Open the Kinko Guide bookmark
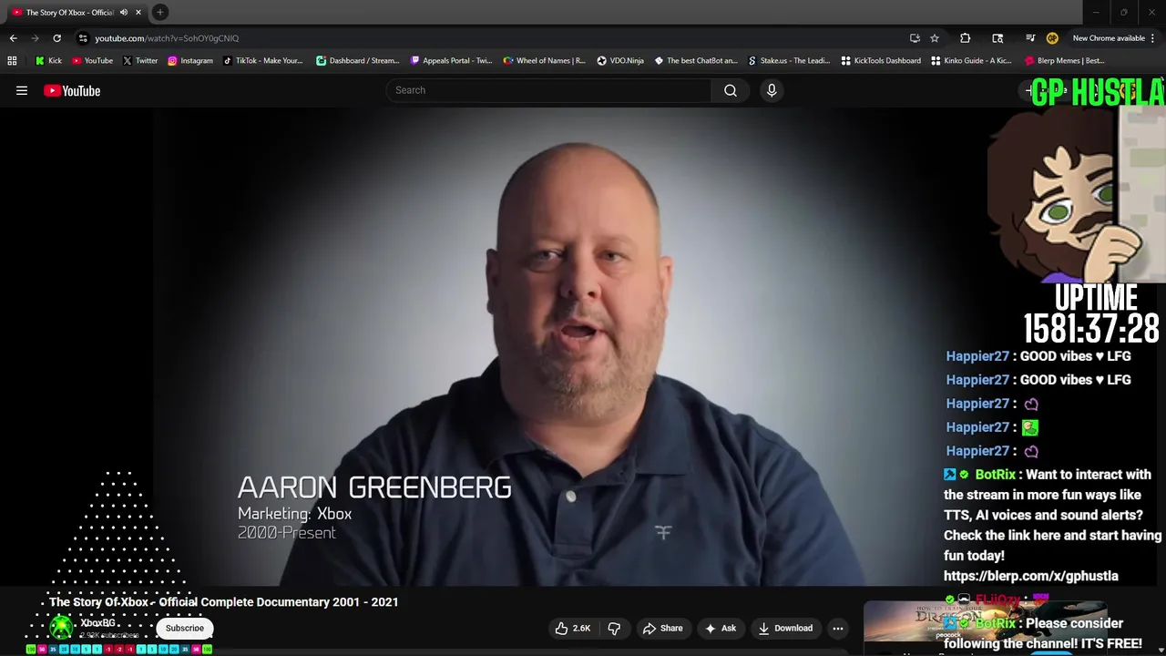The image size is (1166, 656). 972,61
